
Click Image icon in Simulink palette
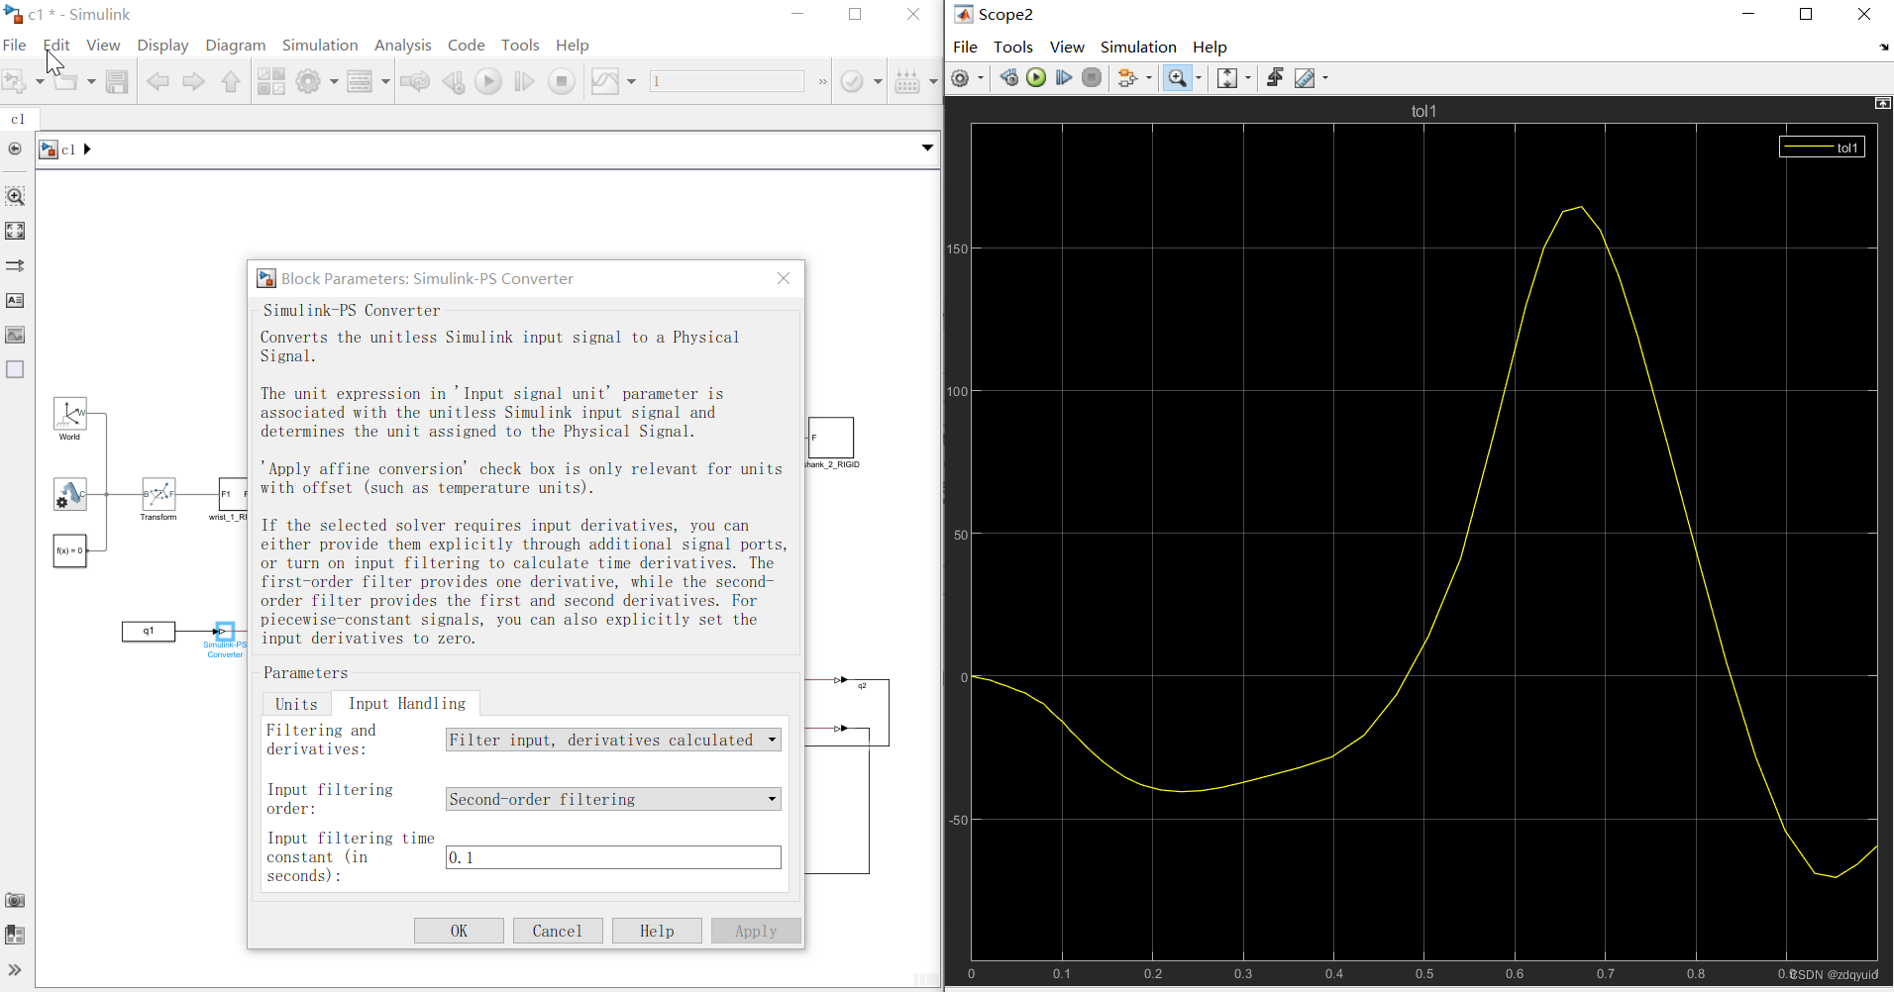point(15,335)
